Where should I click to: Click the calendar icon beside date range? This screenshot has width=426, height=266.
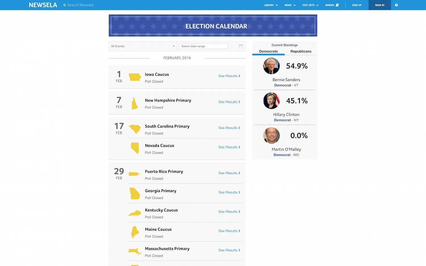pos(241,46)
